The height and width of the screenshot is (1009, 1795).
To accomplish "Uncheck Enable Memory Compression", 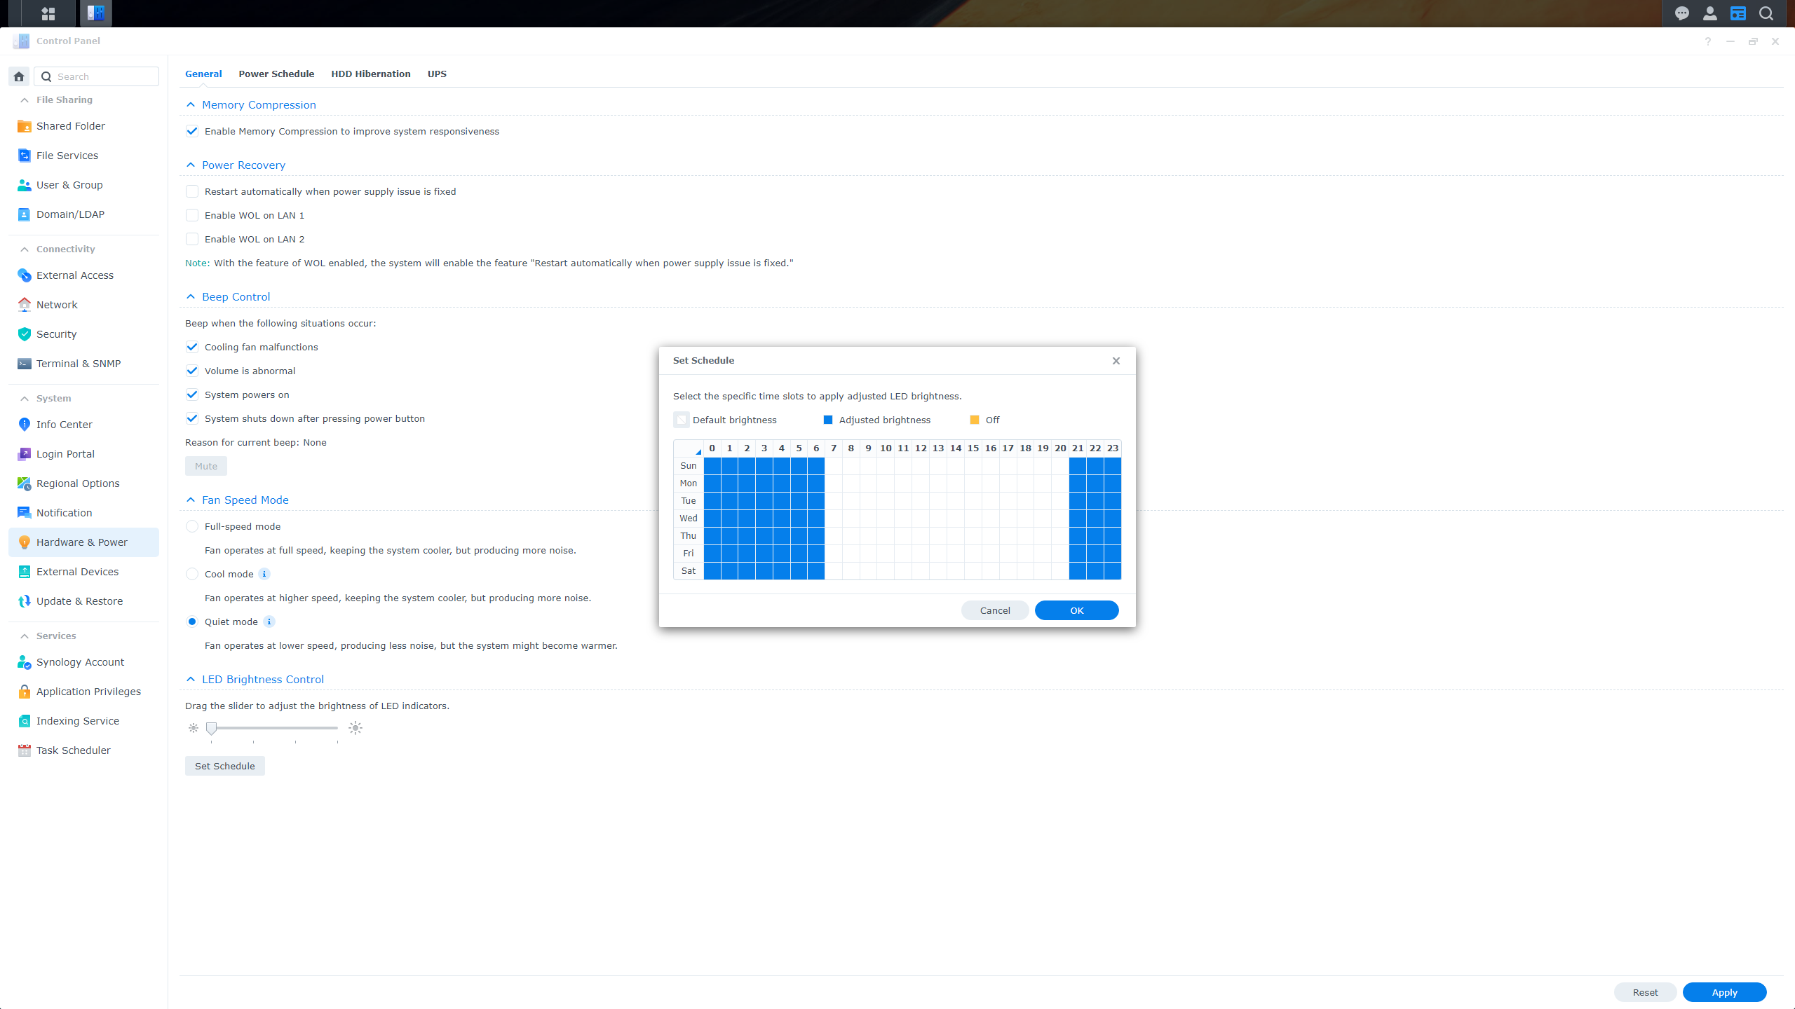I will click(x=192, y=131).
